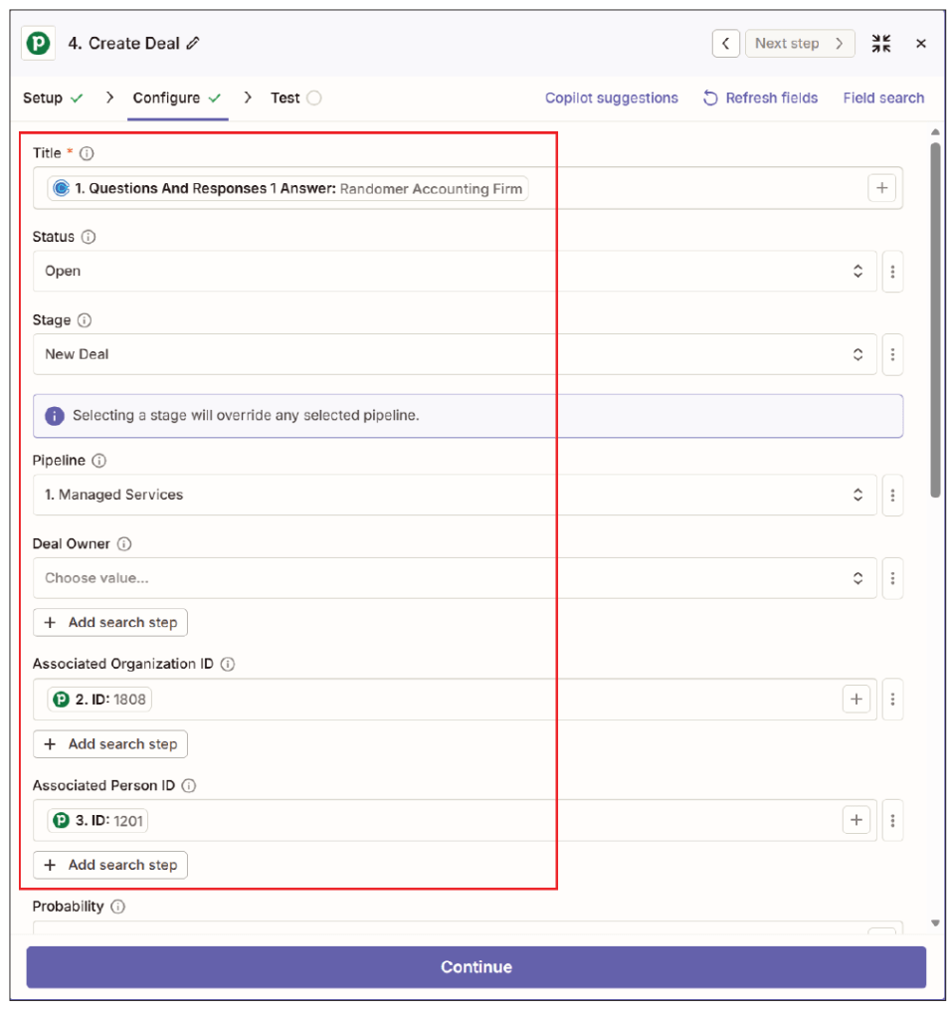950x1018 pixels.
Task: Open Pipeline field three-dot menu
Action: (x=892, y=495)
